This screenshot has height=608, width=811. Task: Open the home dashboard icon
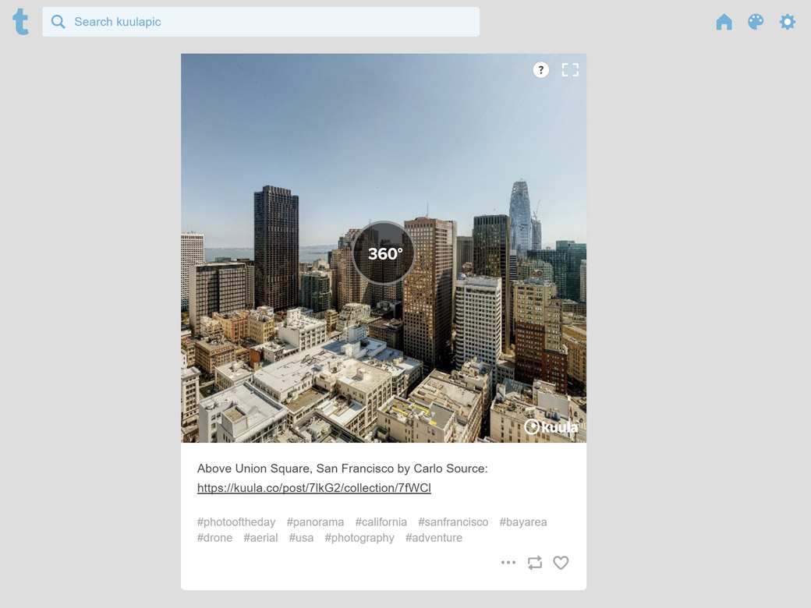[x=724, y=22]
